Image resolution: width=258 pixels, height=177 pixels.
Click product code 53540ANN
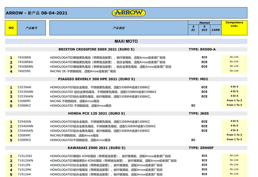click(25, 126)
